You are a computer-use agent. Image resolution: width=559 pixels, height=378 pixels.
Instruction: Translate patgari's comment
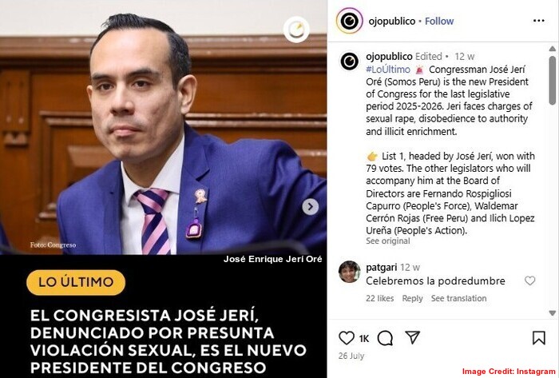point(458,298)
